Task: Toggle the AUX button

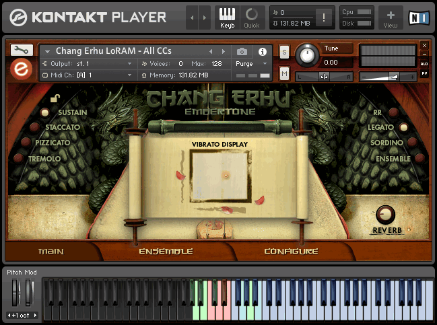Action: pos(424,64)
